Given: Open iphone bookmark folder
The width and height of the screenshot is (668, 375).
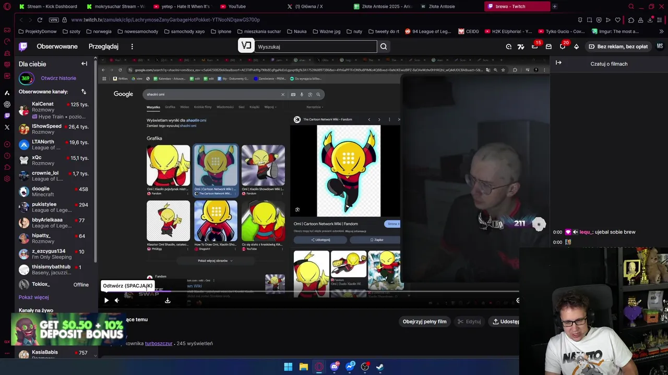Looking at the screenshot, I should [221, 31].
